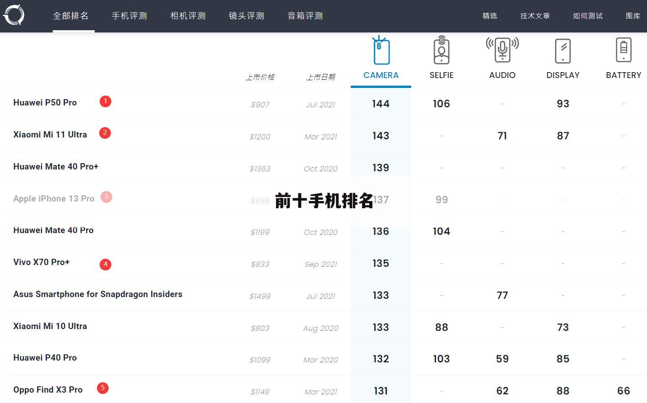The height and width of the screenshot is (403, 647).
Task: Click audio score 59 for Huawei P40 Pro
Action: coord(502,359)
